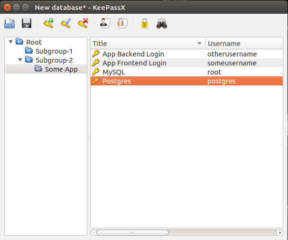Click key icon of App Backend Login
Screen dimensions: 288x240
tap(96, 54)
